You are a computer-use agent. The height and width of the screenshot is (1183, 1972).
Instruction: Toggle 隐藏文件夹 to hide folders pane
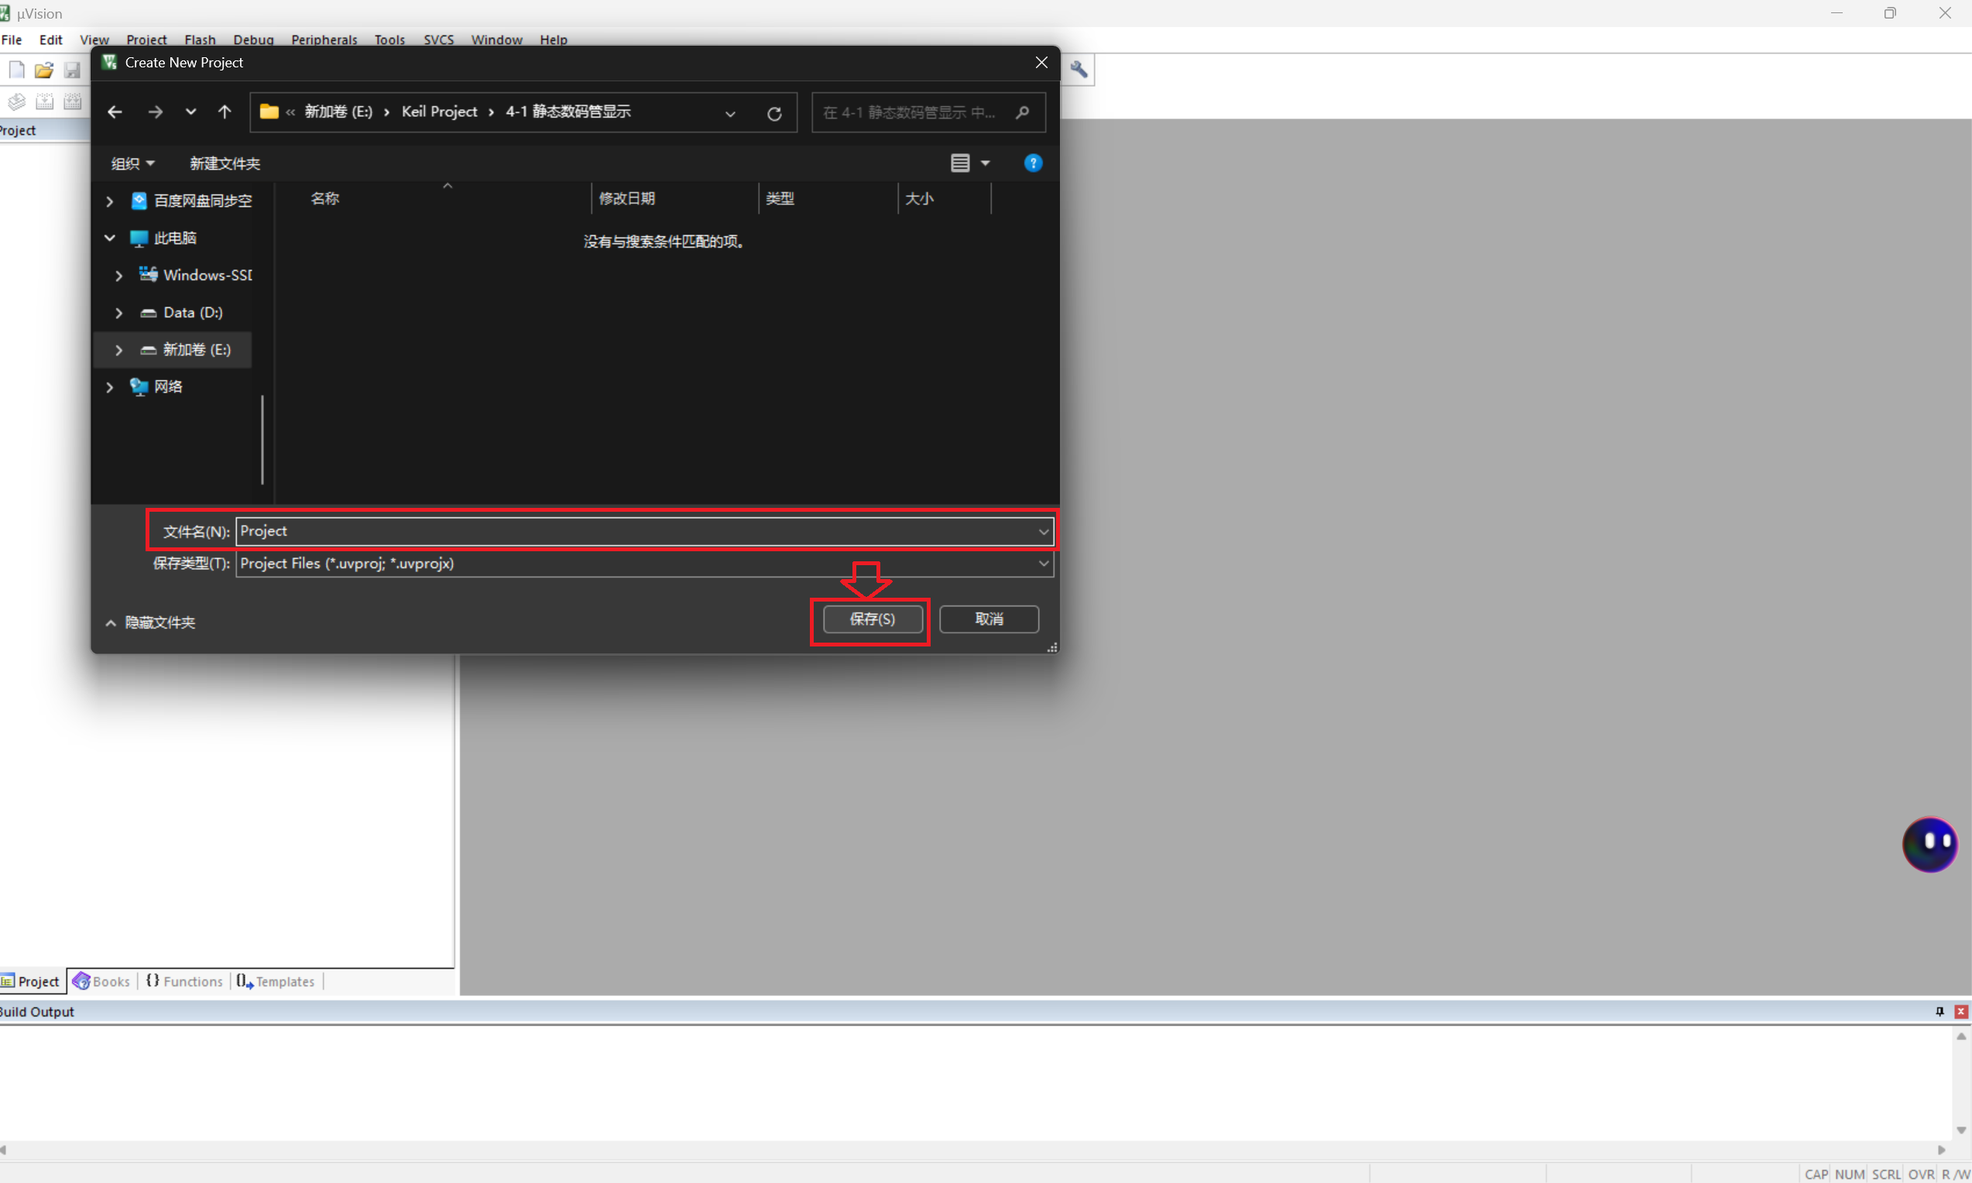coord(151,622)
